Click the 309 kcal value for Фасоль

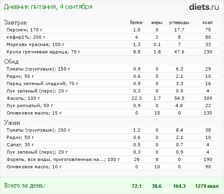tap(208, 98)
